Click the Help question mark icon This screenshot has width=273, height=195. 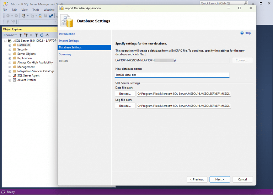pyautogui.click(x=242, y=33)
